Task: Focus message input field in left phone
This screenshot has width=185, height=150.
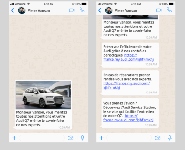Action: [x=42, y=138]
